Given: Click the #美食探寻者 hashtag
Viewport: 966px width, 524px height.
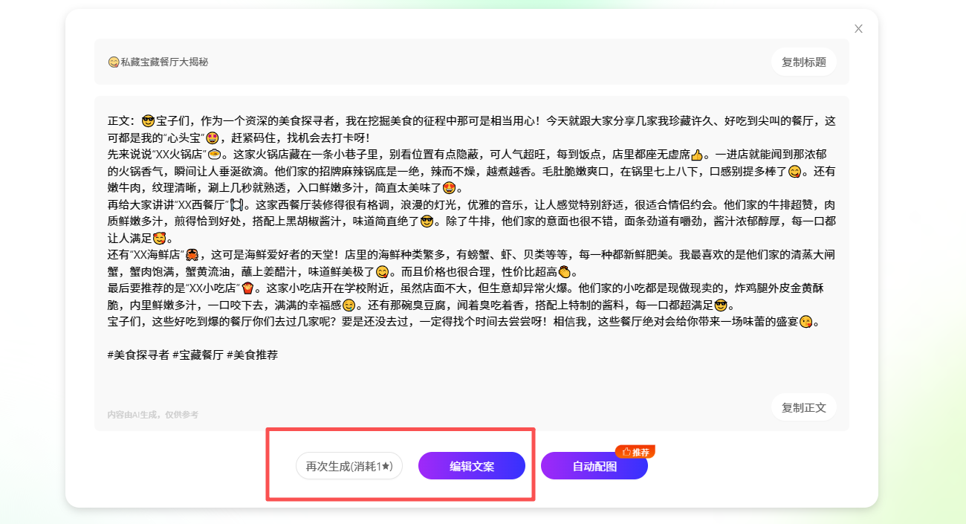Looking at the screenshot, I should pyautogui.click(x=138, y=355).
